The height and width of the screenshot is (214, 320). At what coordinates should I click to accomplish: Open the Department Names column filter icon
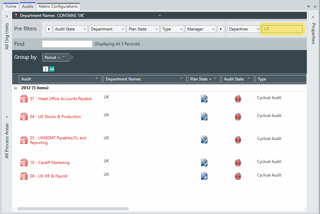pyautogui.click(x=182, y=79)
